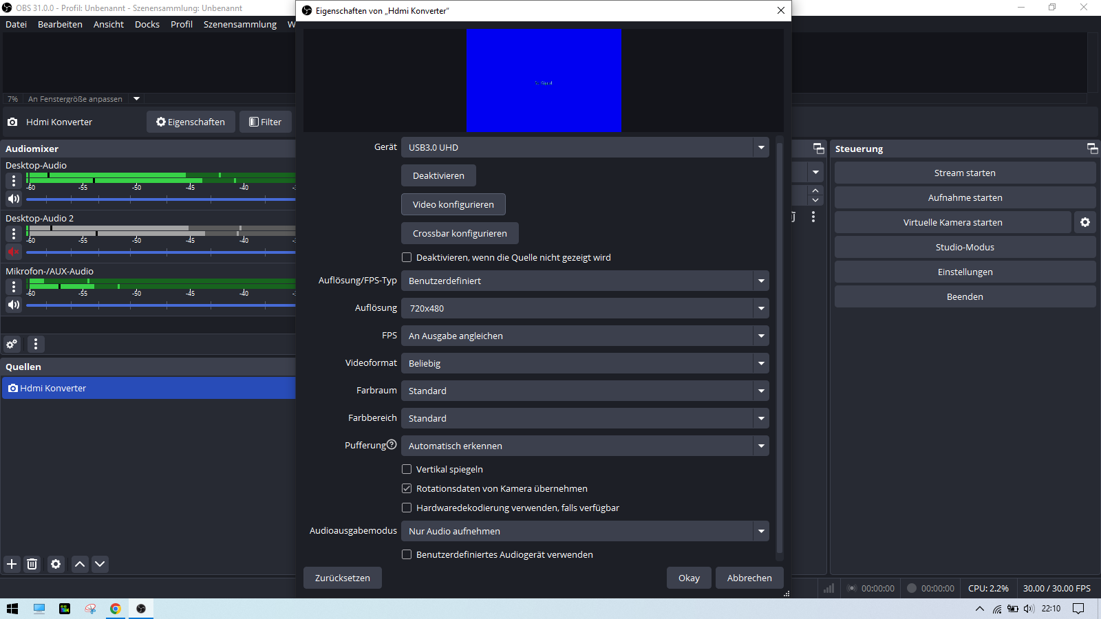Open Farbraum dropdown
Viewport: 1101px width, 619px height.
pyautogui.click(x=585, y=391)
